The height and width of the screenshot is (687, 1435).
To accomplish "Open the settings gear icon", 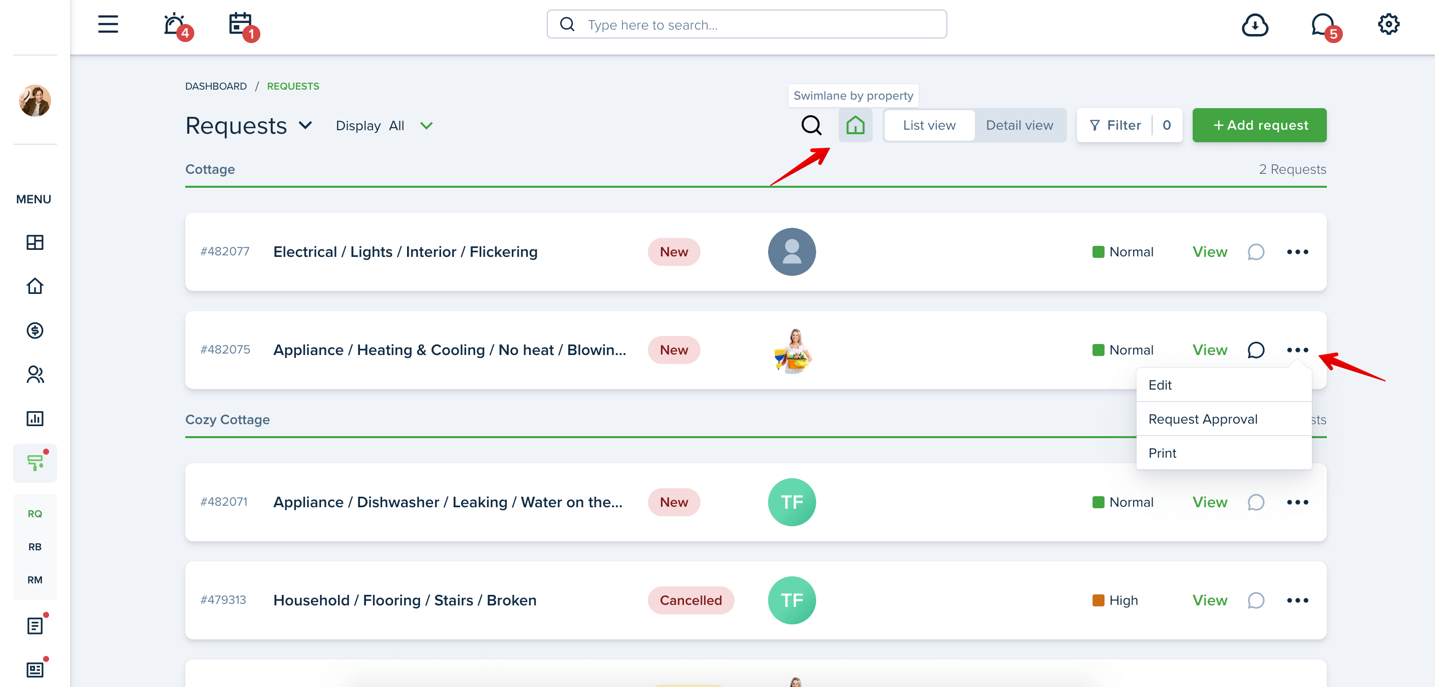I will [x=1388, y=25].
